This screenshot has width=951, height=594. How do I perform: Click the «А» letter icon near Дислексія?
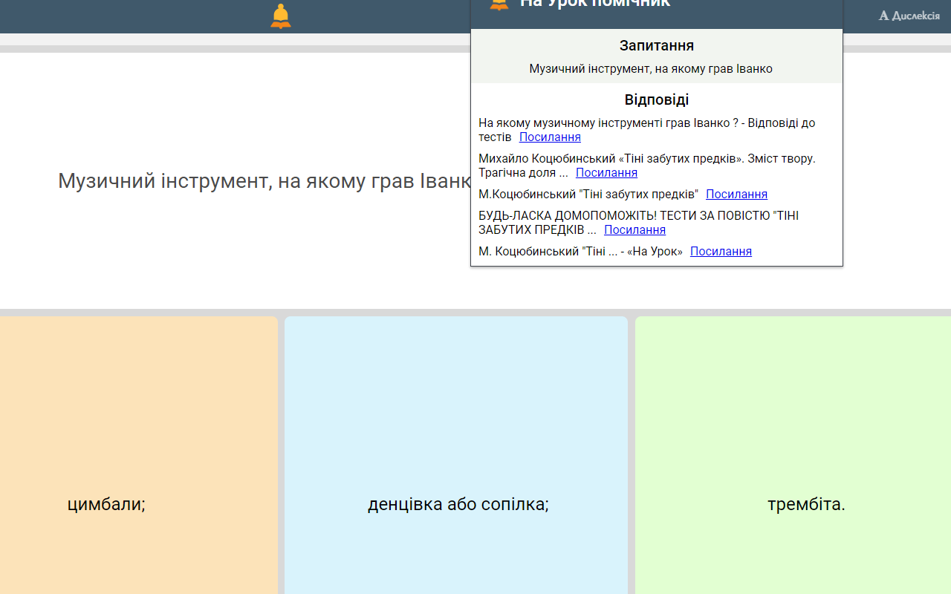[883, 15]
